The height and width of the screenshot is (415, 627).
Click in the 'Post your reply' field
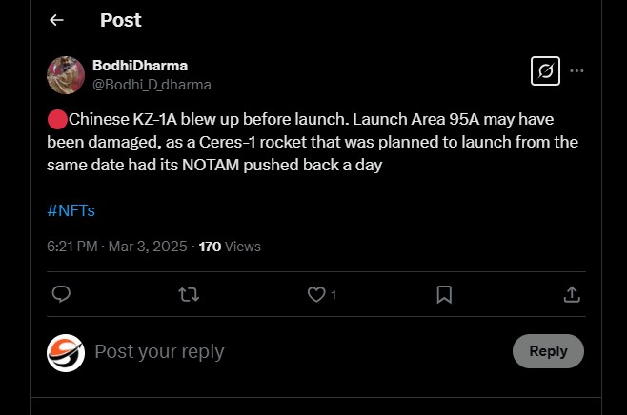(286, 351)
